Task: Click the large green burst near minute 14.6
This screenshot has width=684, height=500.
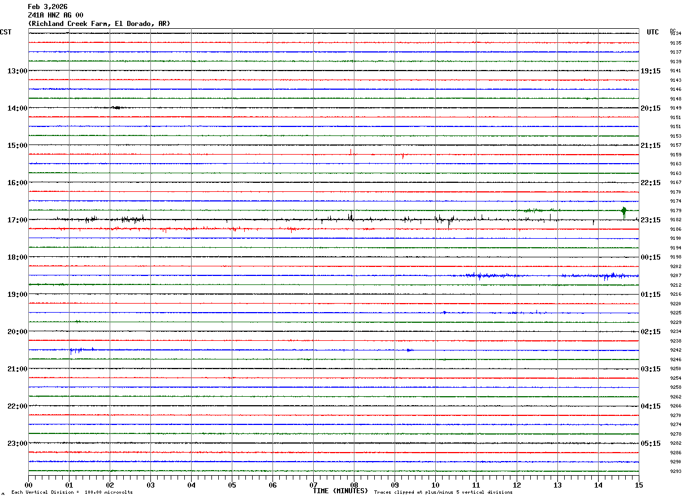Action: 624,212
